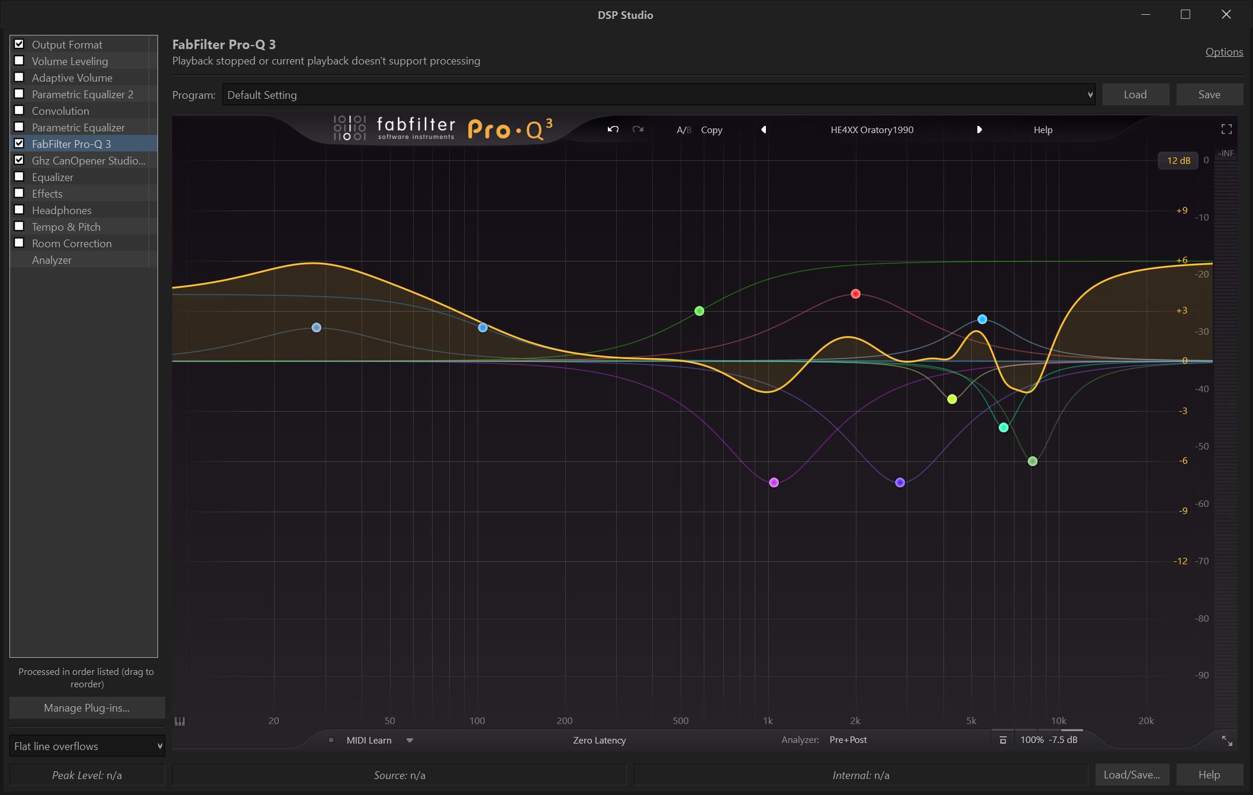Click the undo arrow in Pro-Q 3
This screenshot has height=795, width=1253.
pos(613,130)
